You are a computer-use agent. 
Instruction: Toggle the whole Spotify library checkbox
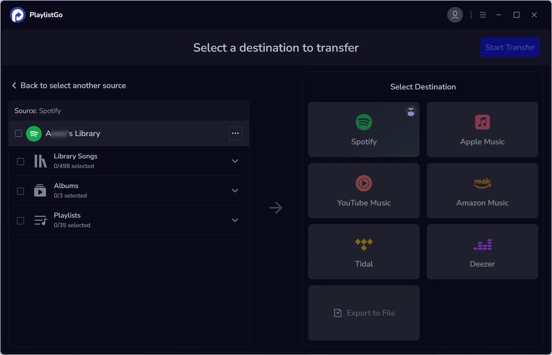pos(18,133)
